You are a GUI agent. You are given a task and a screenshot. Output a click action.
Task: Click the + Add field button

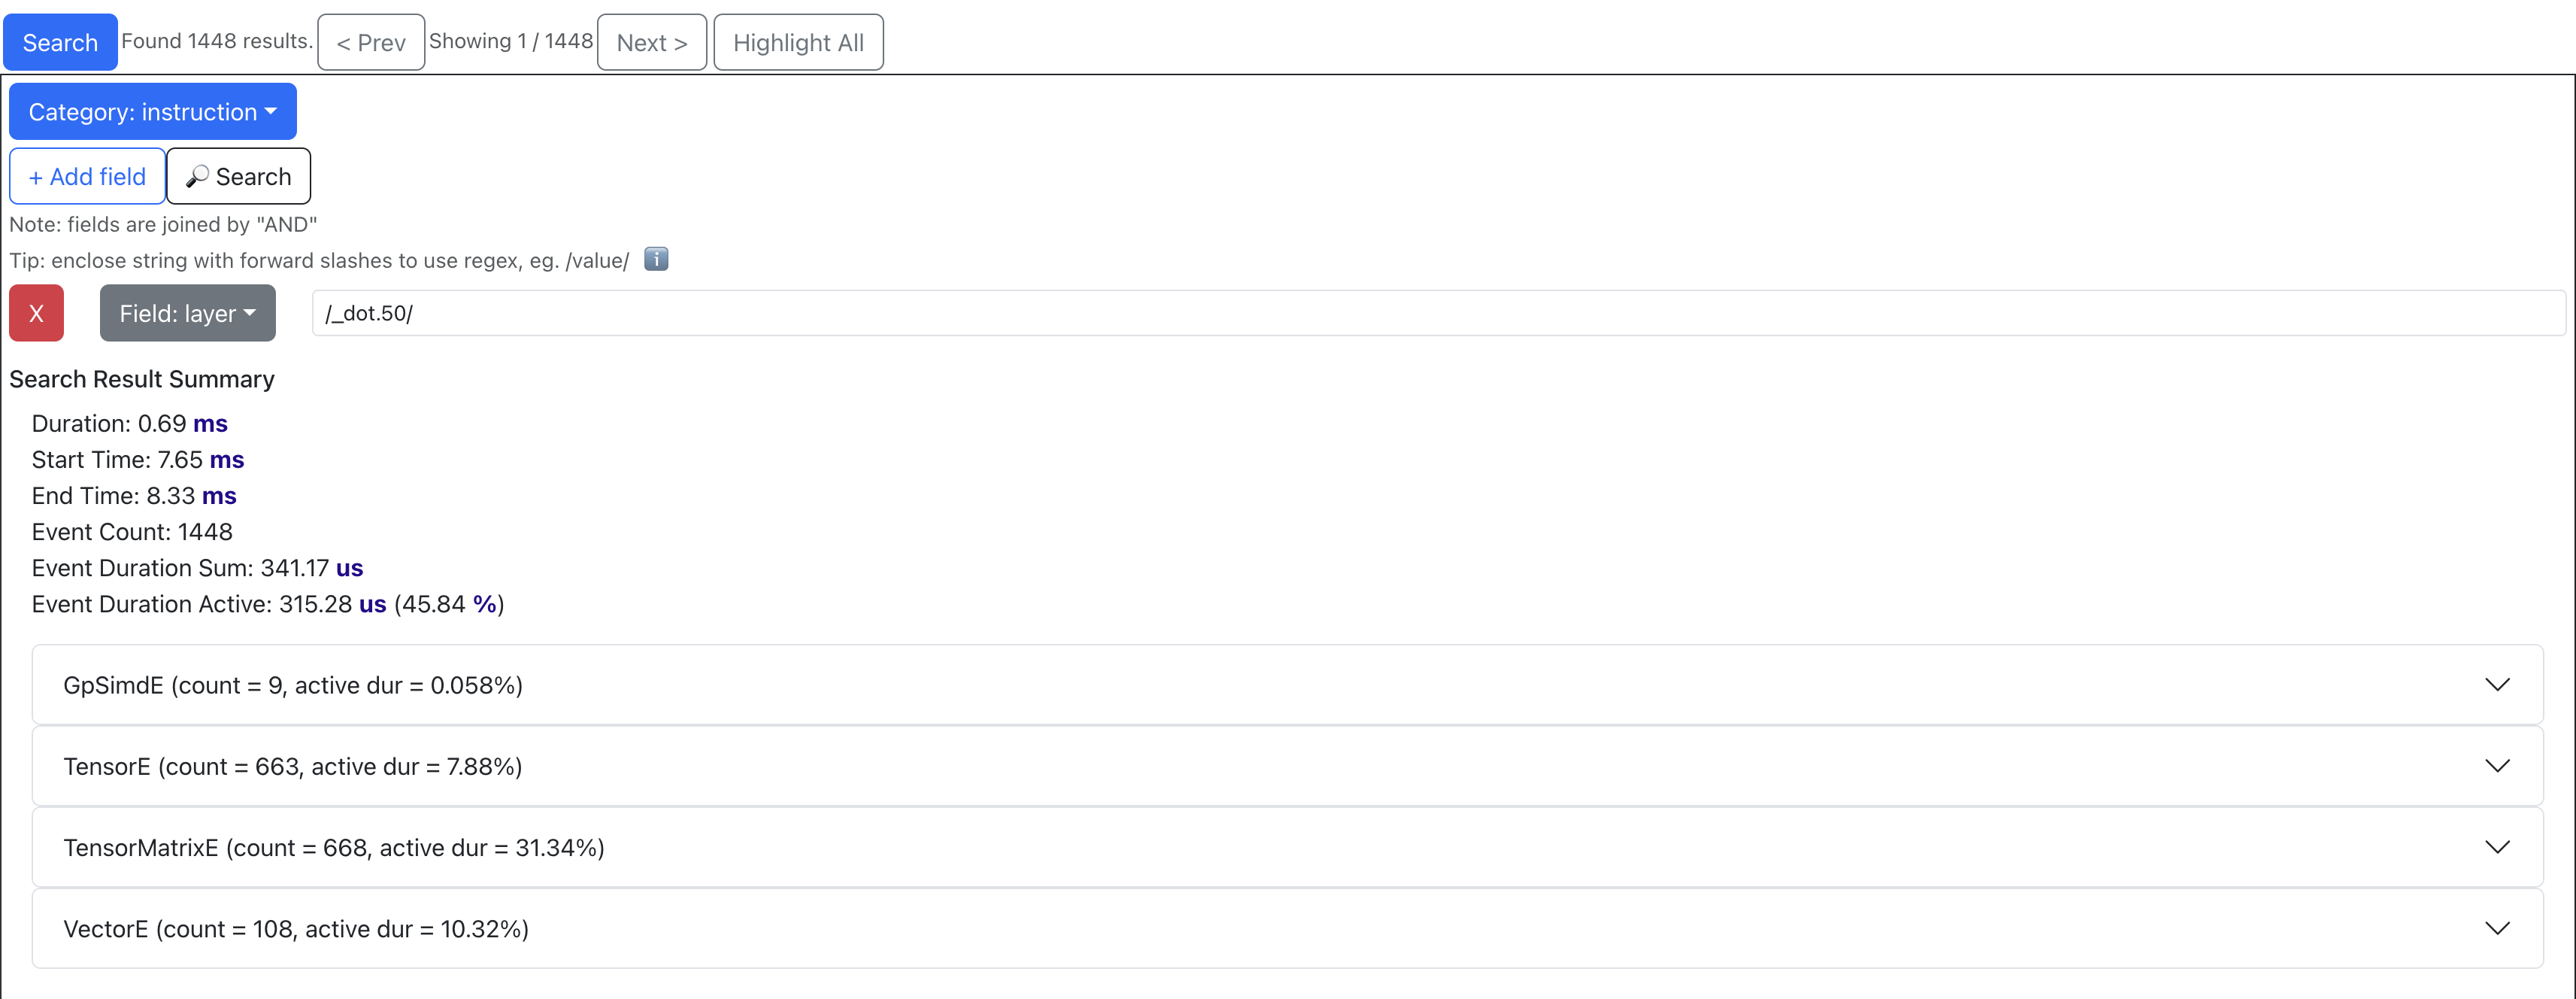(x=87, y=177)
